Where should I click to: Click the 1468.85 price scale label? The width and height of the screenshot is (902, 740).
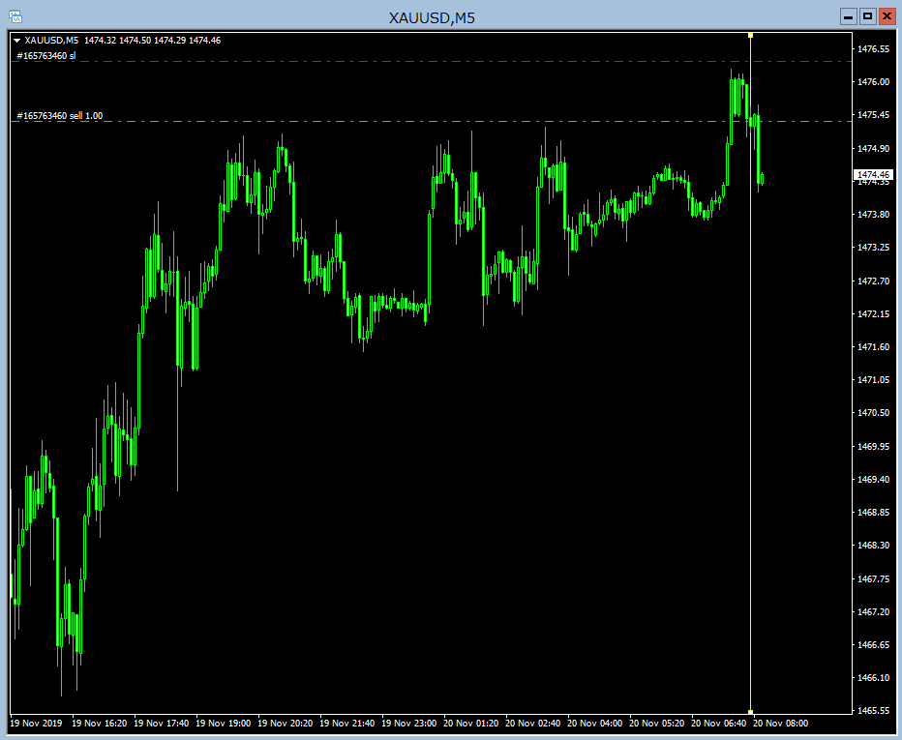(x=873, y=513)
